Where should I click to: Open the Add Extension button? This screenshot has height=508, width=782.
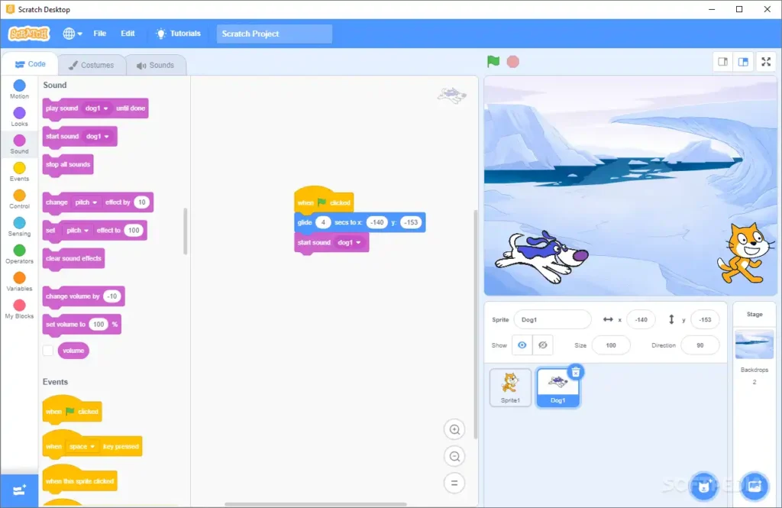coord(19,490)
